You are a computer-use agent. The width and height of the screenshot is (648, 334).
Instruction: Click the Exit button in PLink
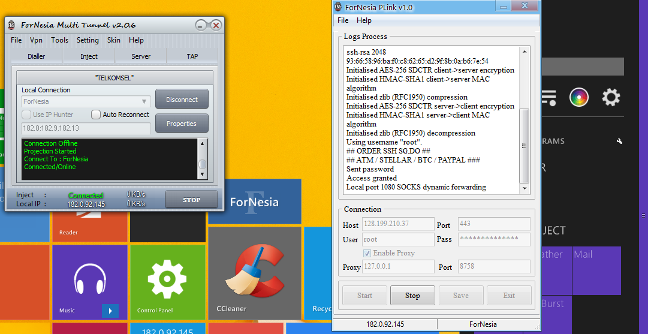(x=509, y=295)
